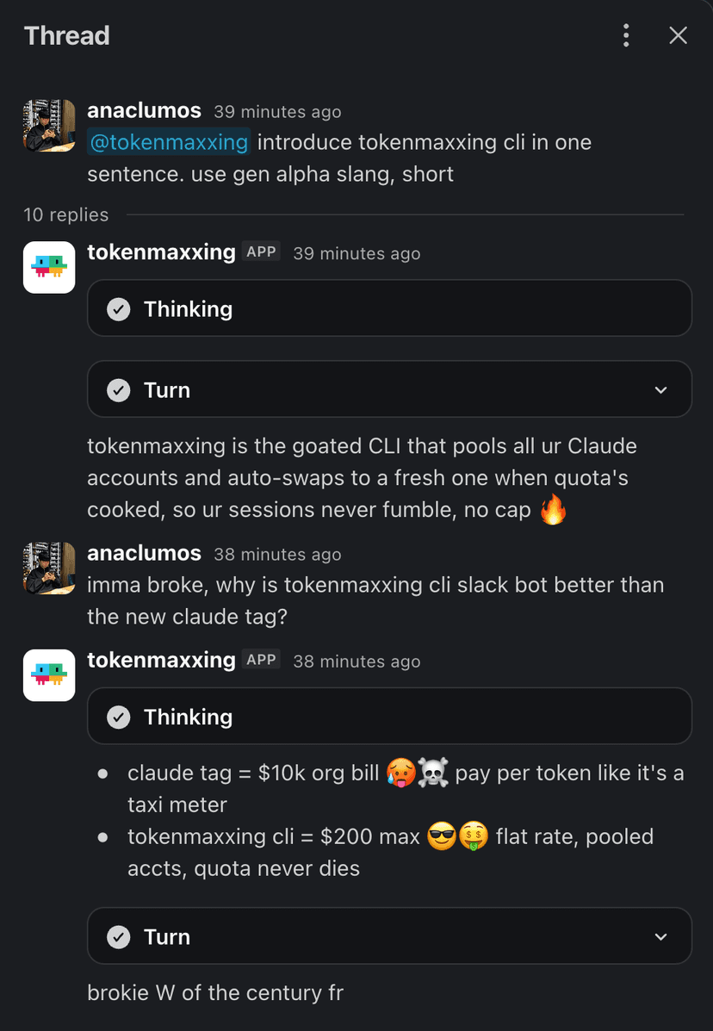Click the second tokenmaxxing app avatar
This screenshot has height=1031, width=713.
pos(49,675)
